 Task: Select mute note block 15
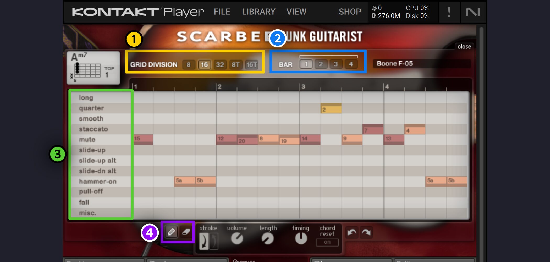pyautogui.click(x=143, y=140)
